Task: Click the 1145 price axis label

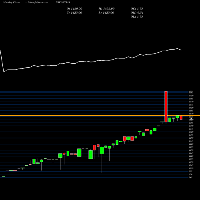Action: (x=191, y=153)
